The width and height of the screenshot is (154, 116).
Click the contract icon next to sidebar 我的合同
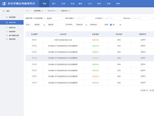click(7, 22)
